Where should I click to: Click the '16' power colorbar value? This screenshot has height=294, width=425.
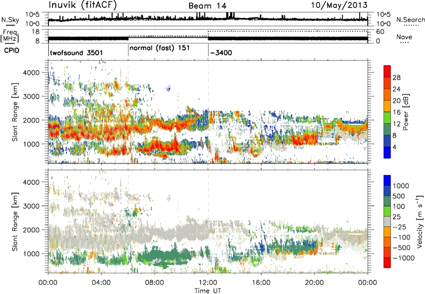(x=396, y=113)
